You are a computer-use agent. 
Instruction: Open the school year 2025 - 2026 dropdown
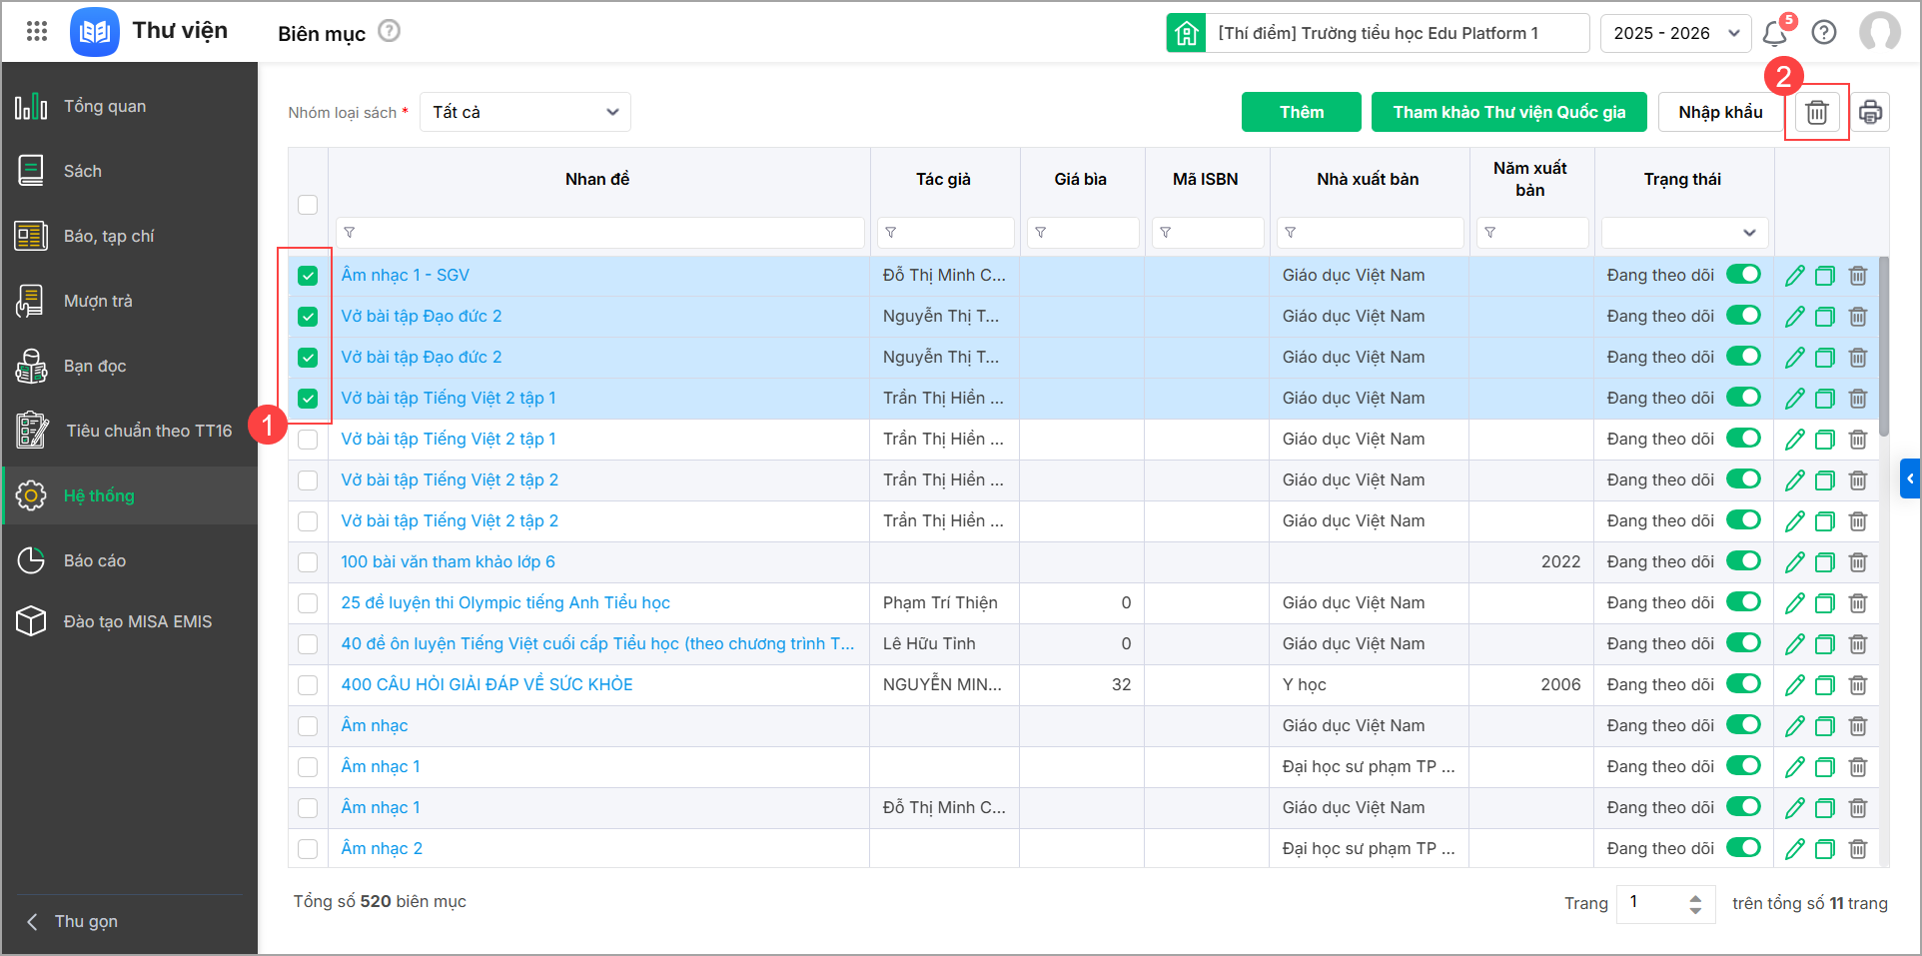[x=1675, y=33]
